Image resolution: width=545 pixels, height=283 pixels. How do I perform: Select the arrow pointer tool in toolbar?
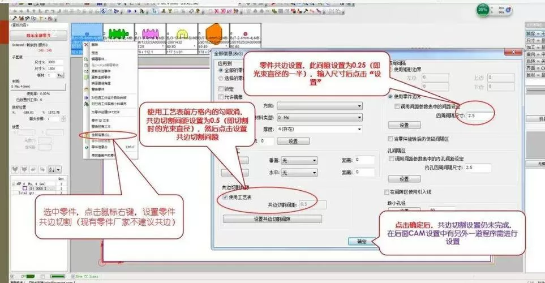point(155,11)
